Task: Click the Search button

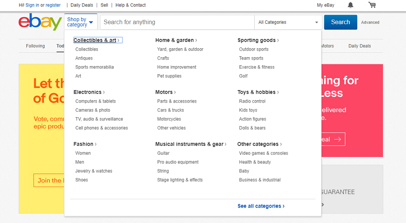Action: click(x=340, y=22)
